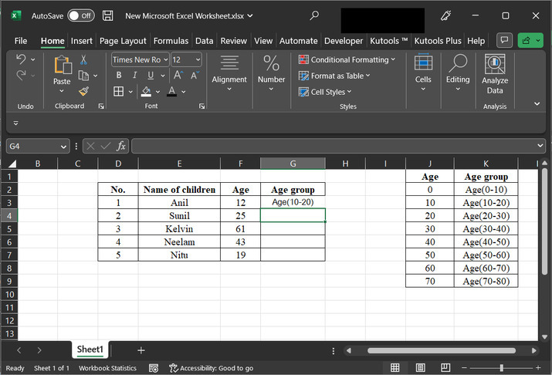
Task: Click Accessibility: Good to go status
Action: pos(211,368)
